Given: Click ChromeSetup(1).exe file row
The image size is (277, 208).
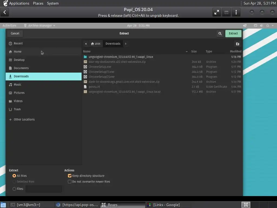Looking at the screenshot, I should click(162, 72).
